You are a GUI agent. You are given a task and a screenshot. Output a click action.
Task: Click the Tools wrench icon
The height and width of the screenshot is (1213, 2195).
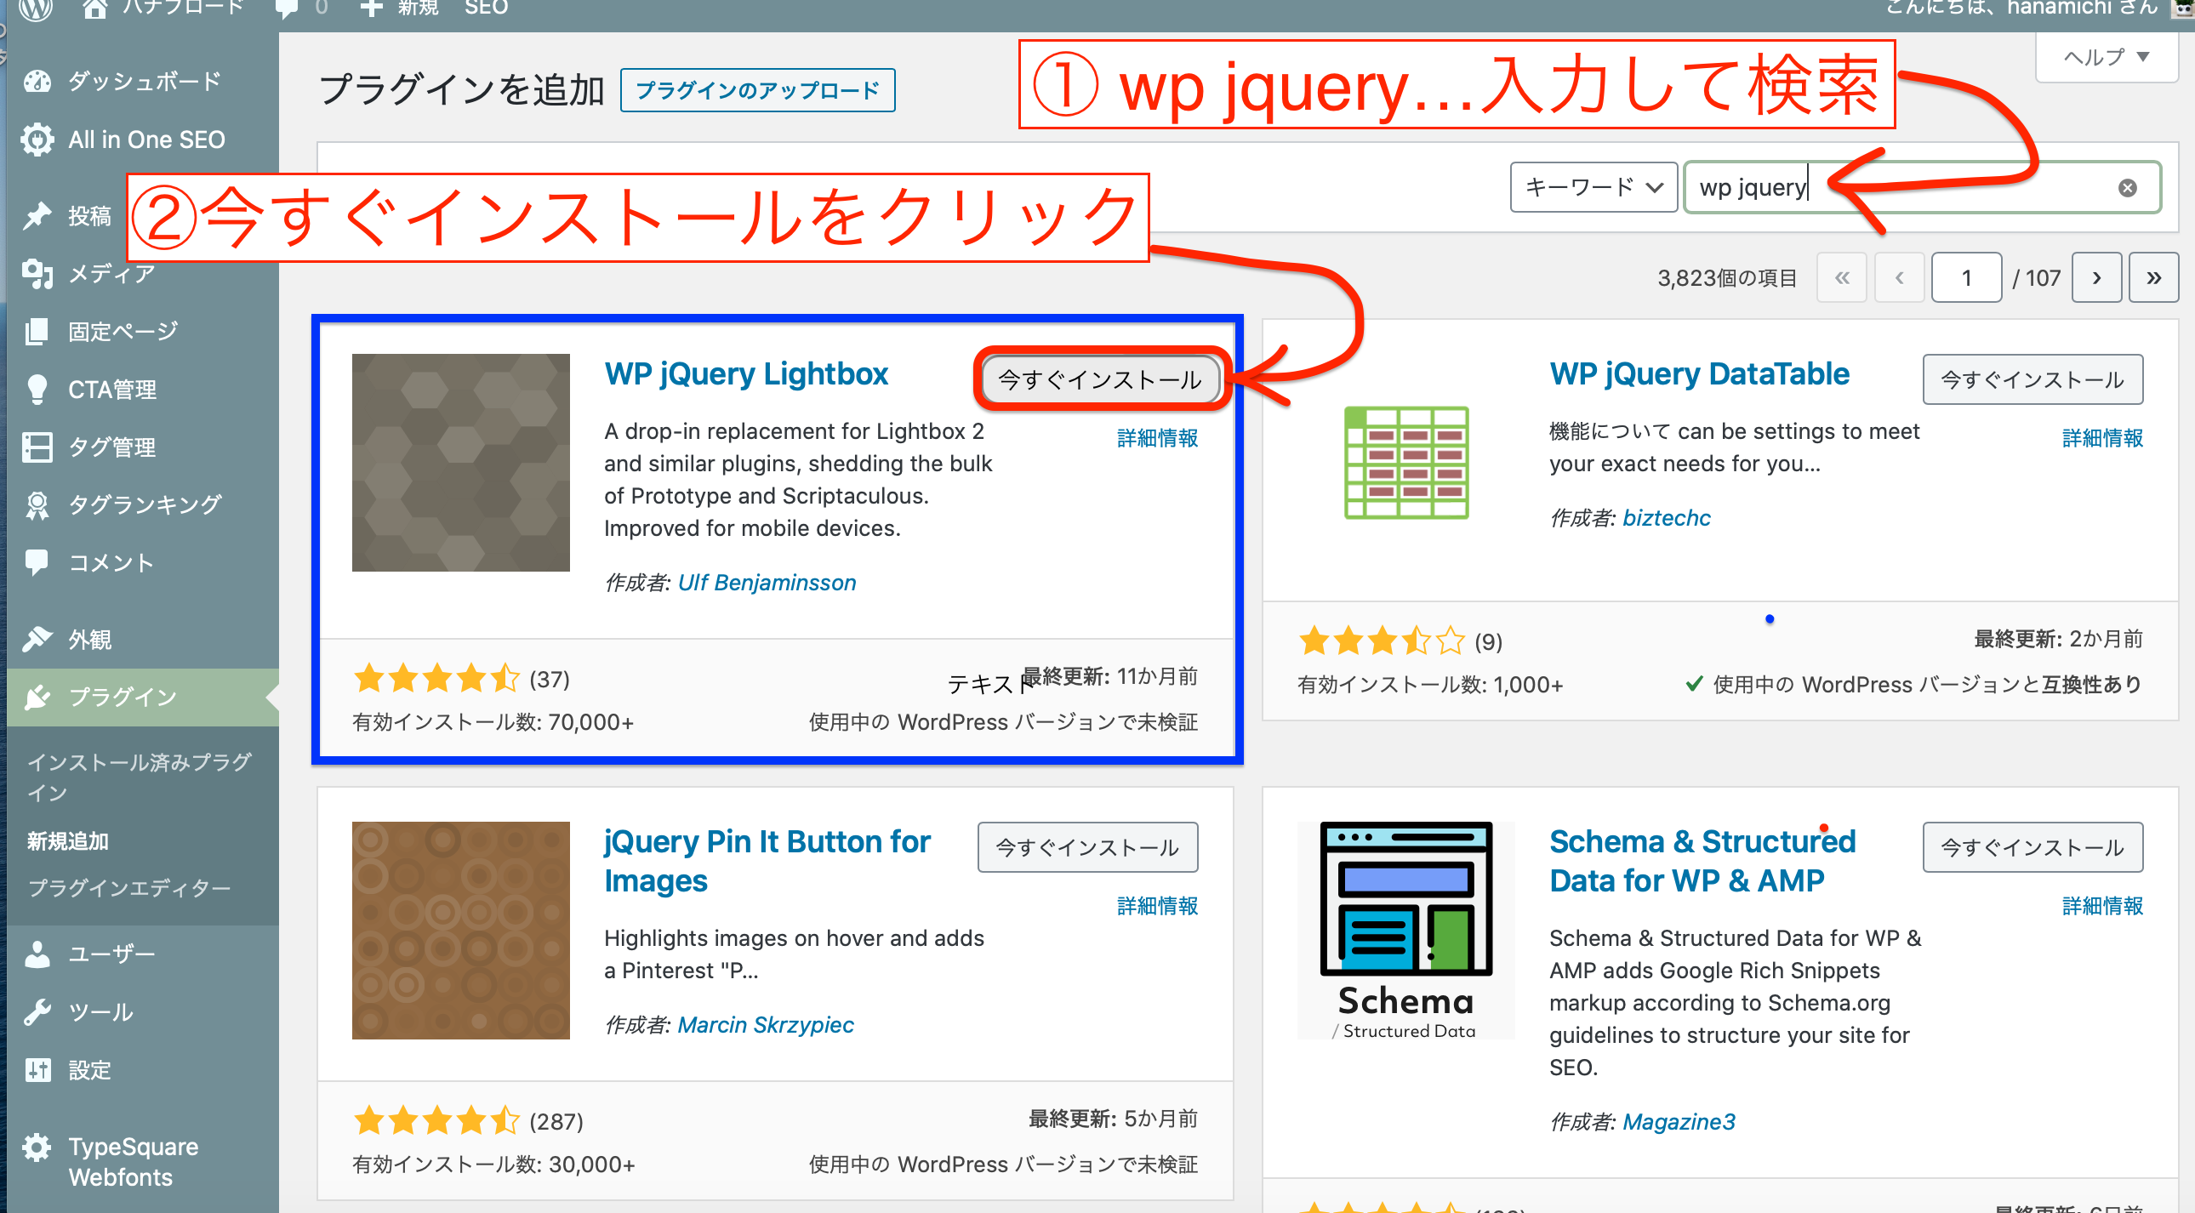(x=37, y=1012)
